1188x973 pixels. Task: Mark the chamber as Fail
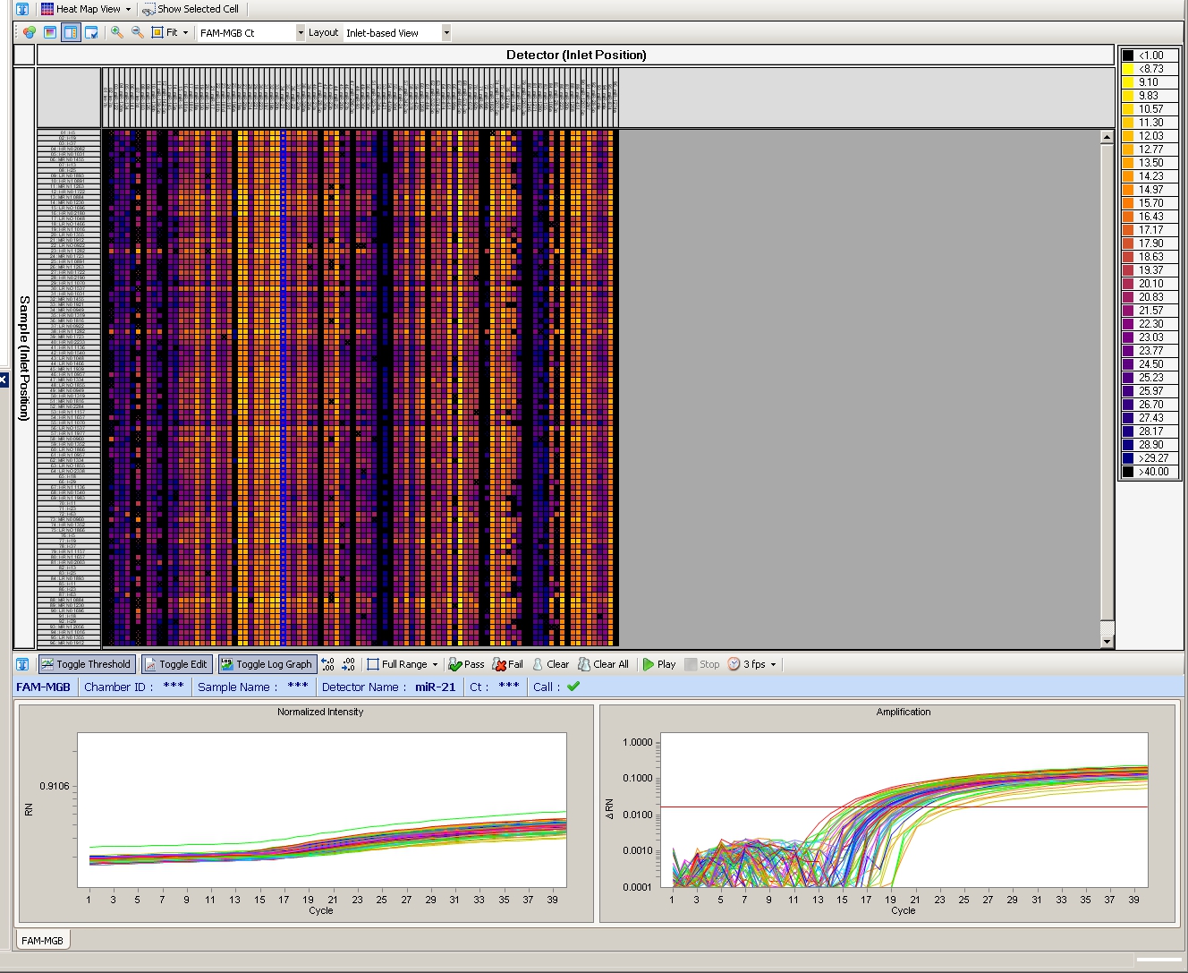[x=507, y=664]
